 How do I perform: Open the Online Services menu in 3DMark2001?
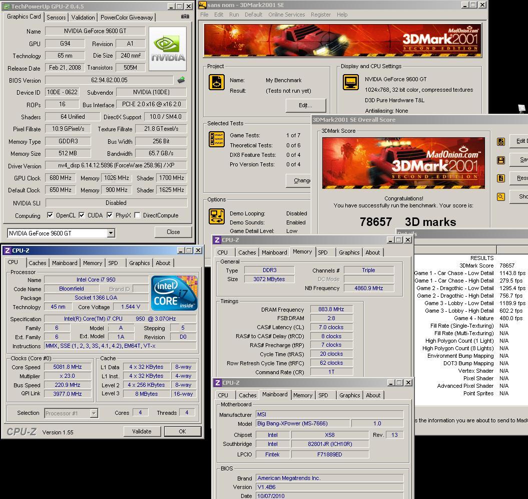coord(287,15)
